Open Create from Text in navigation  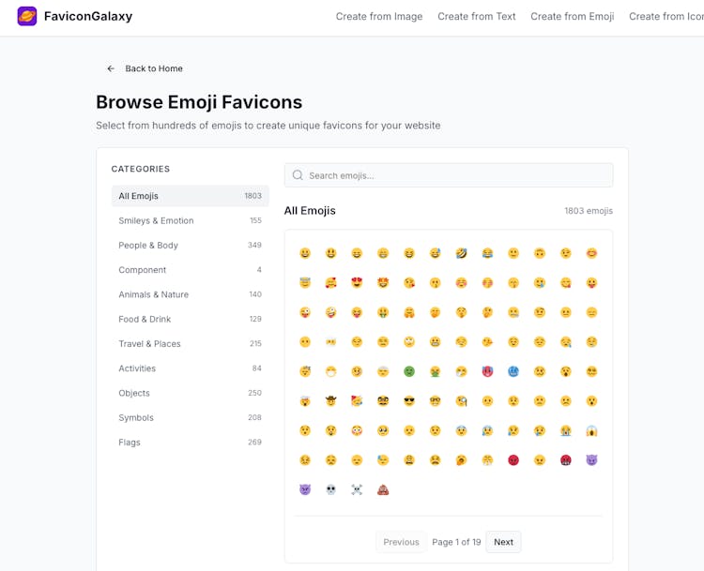coord(476,16)
